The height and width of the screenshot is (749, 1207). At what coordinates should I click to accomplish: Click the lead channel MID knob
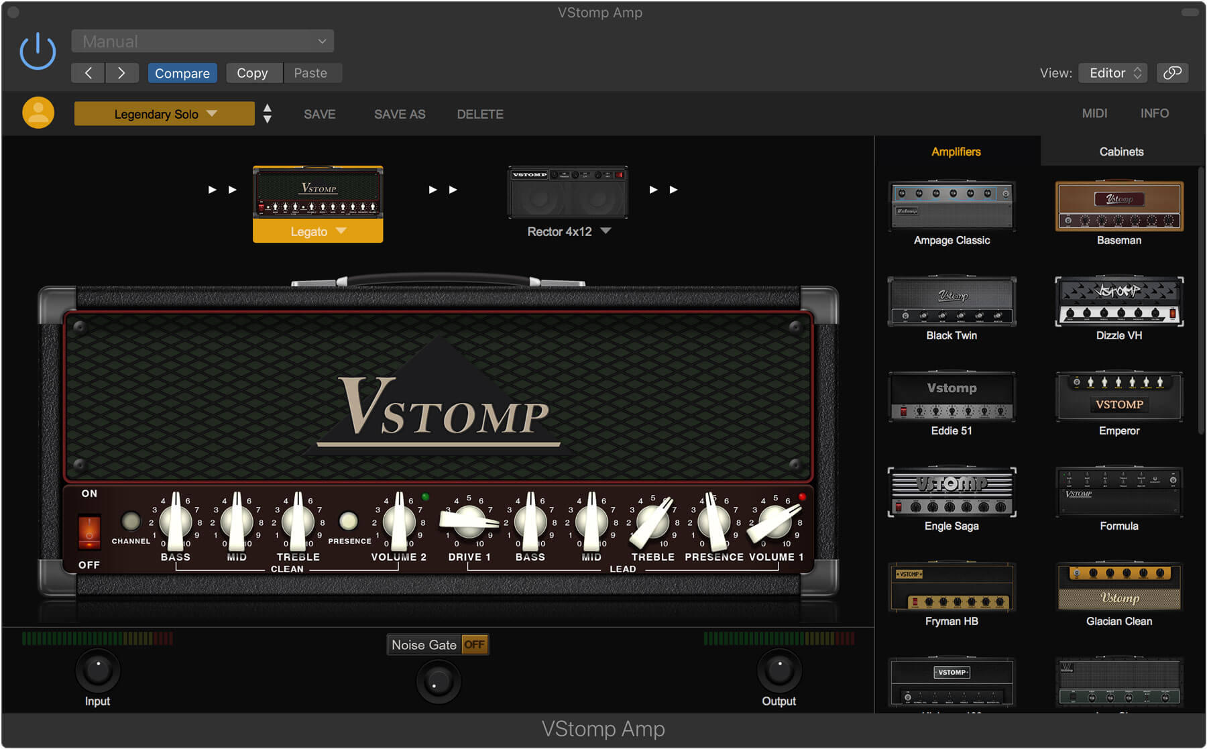tap(591, 522)
